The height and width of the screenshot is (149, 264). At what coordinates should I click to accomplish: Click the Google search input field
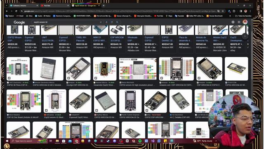pyautogui.click(x=66, y=22)
